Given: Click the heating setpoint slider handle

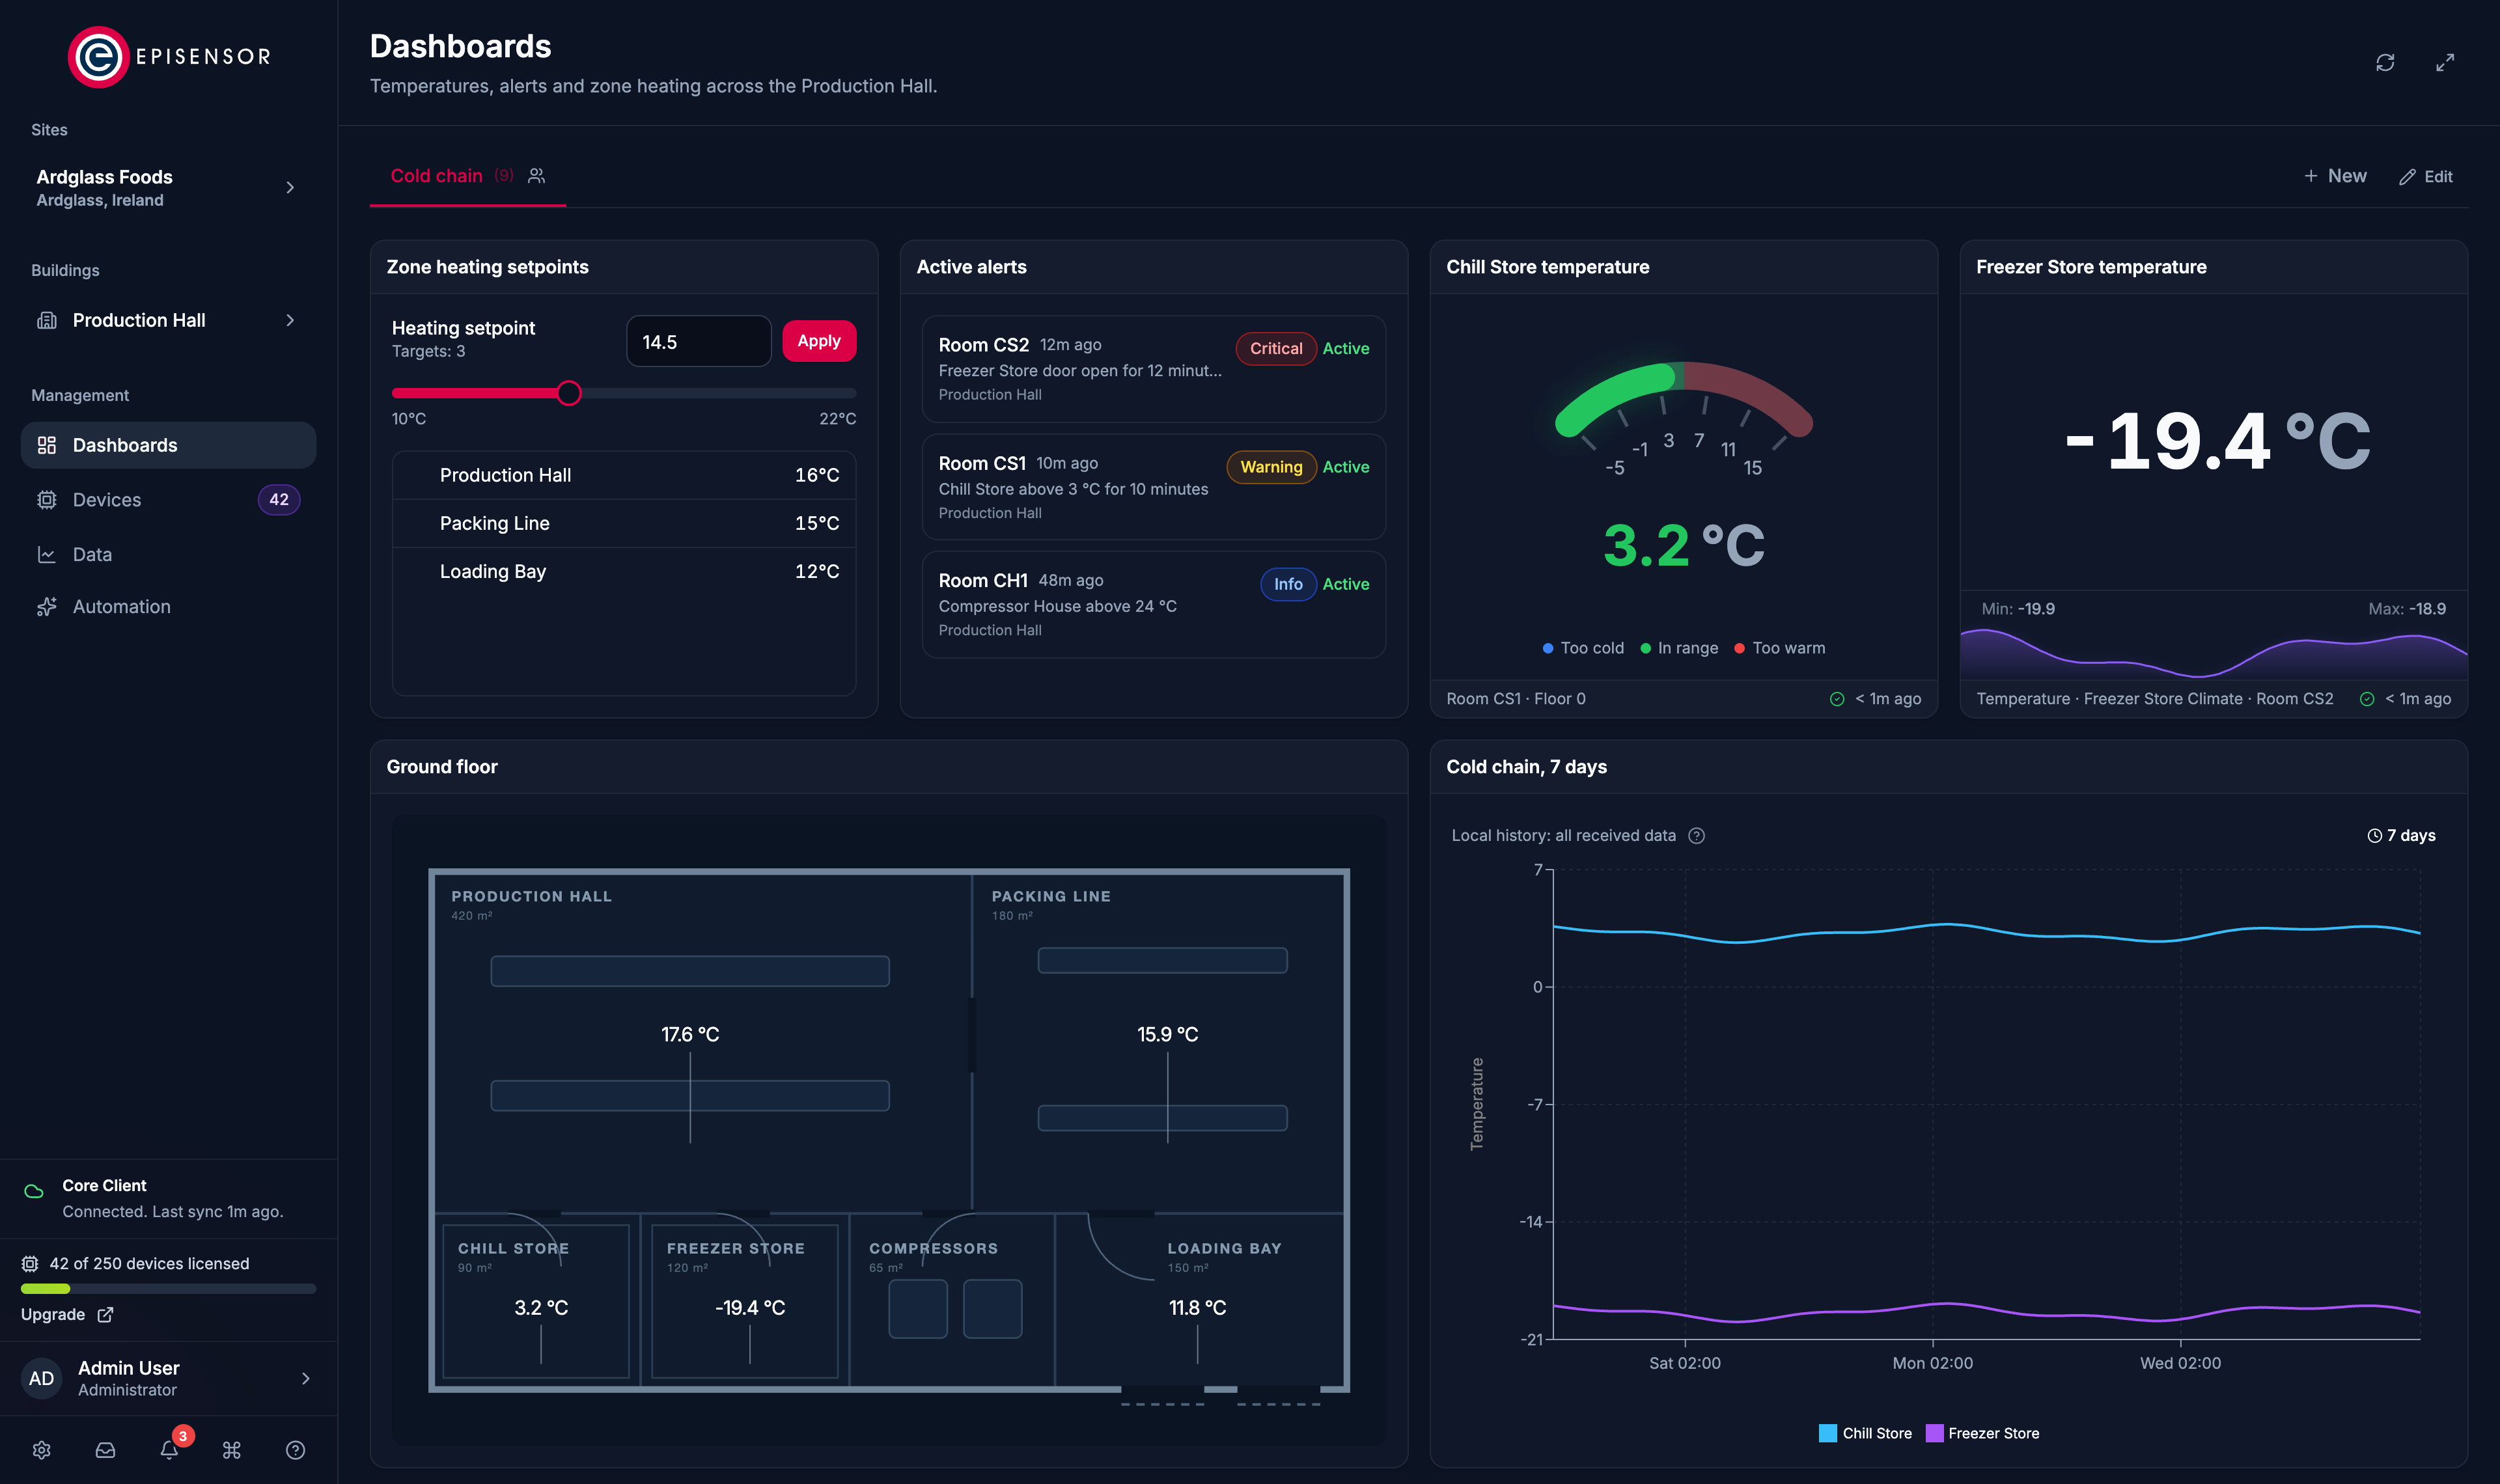Looking at the screenshot, I should pyautogui.click(x=568, y=393).
